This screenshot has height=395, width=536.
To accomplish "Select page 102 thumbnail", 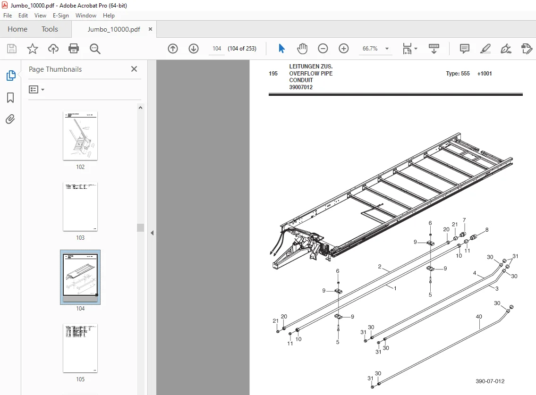I will point(80,135).
